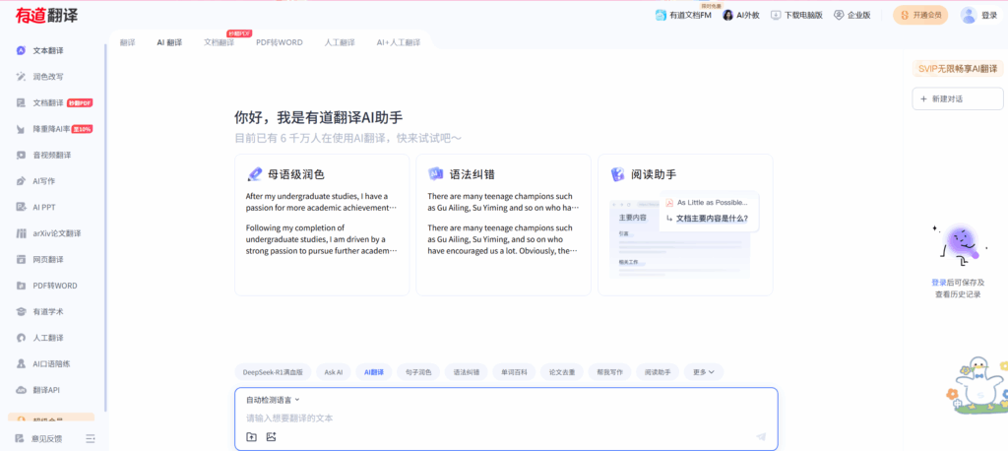
Task: Select the 润色改写 wand icon
Action: coord(22,77)
